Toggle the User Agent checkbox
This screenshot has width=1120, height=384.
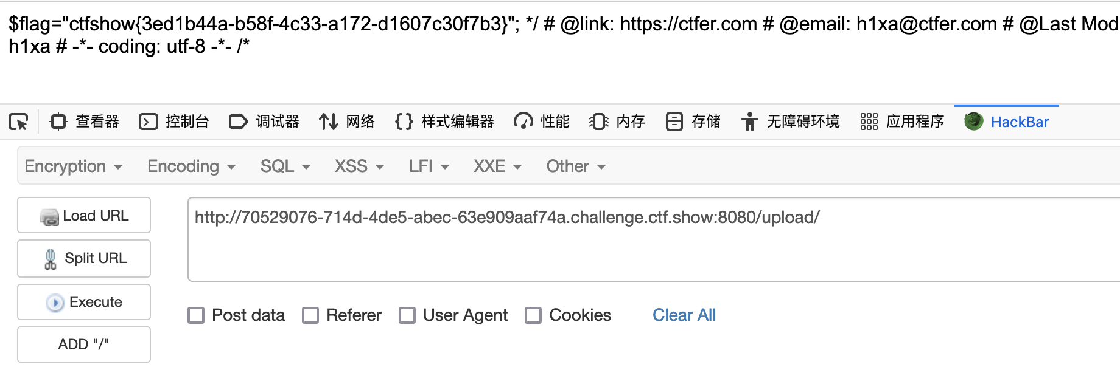pyautogui.click(x=407, y=315)
